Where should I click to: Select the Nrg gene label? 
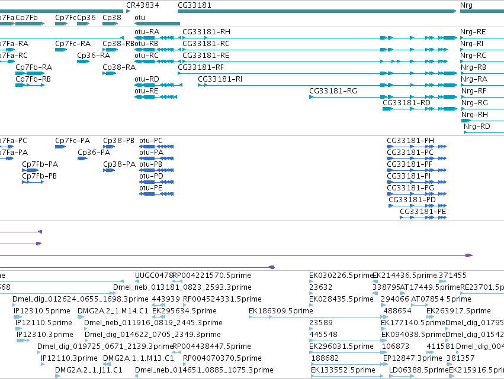point(466,5)
